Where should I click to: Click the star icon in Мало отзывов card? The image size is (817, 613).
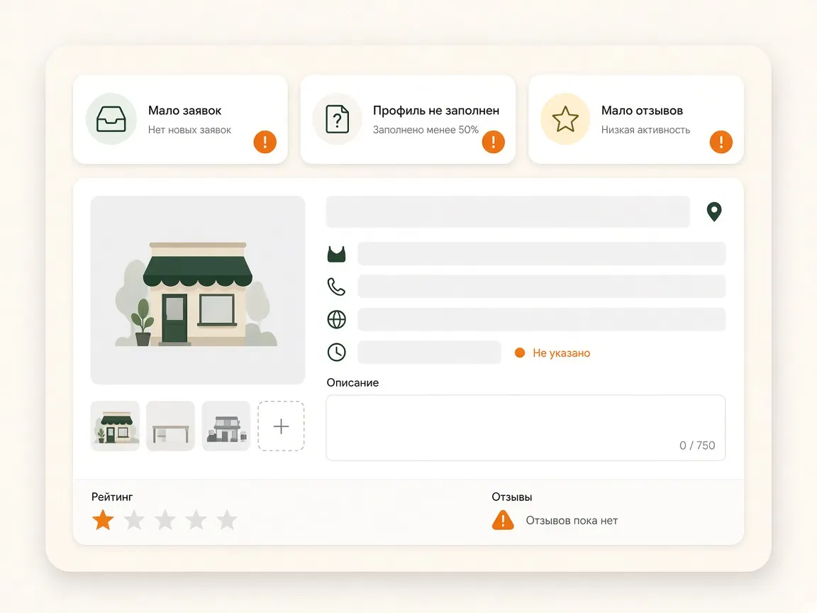565,119
